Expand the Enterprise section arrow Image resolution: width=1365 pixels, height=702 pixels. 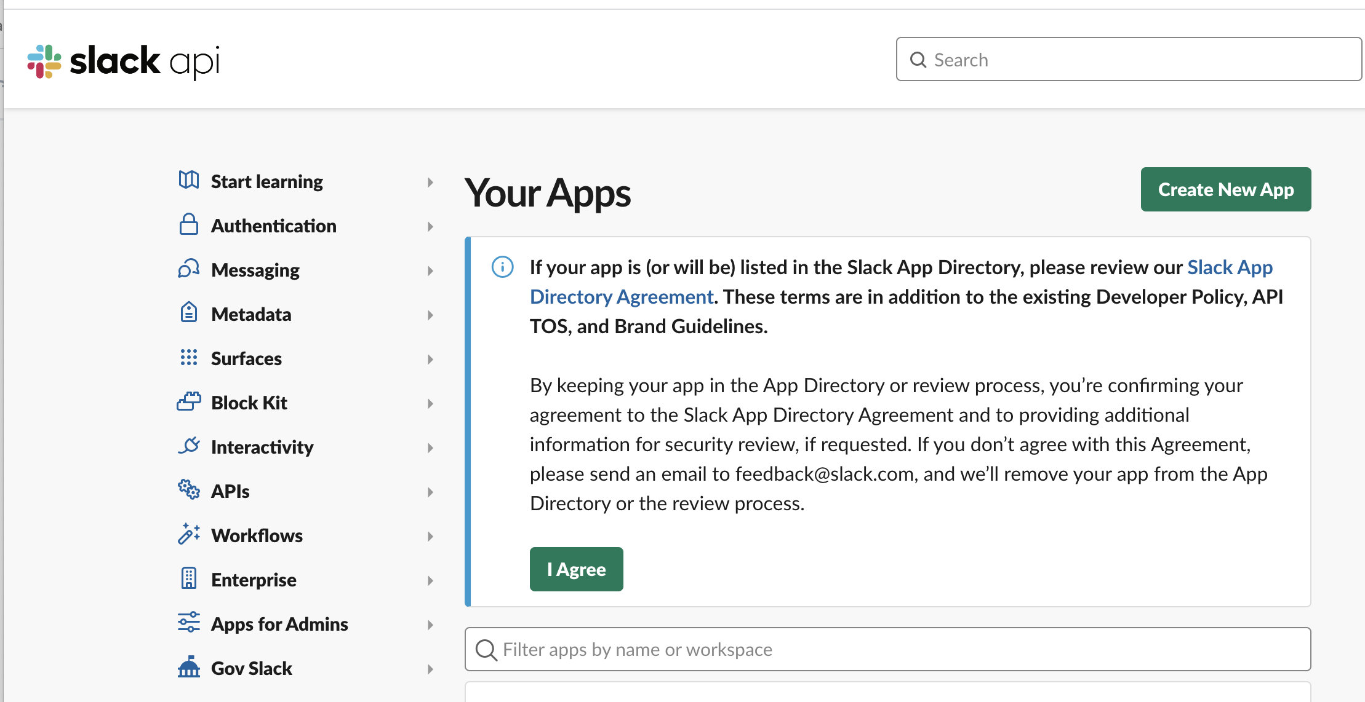(x=430, y=581)
